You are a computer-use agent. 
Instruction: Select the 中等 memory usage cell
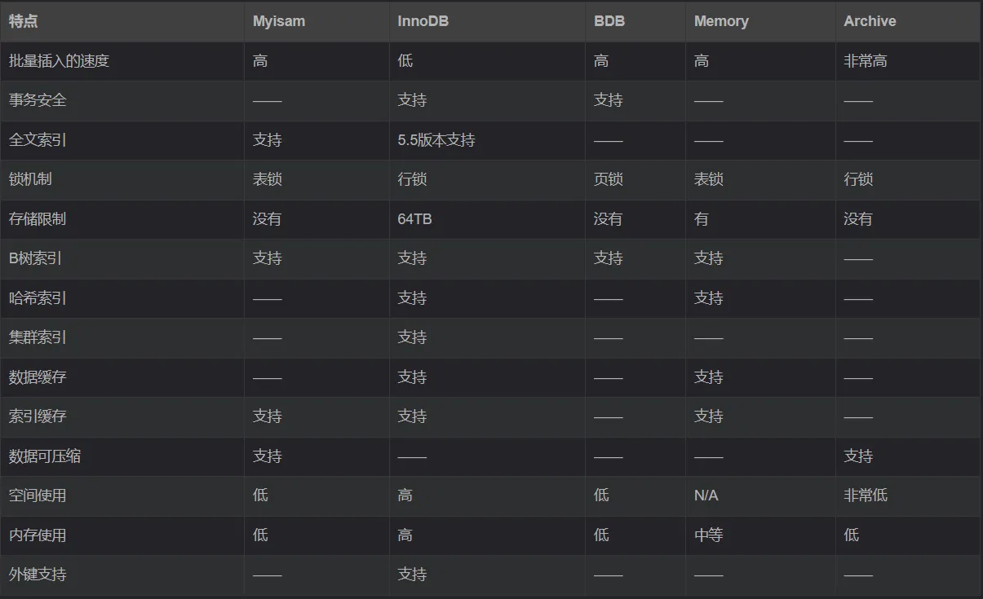(x=708, y=535)
